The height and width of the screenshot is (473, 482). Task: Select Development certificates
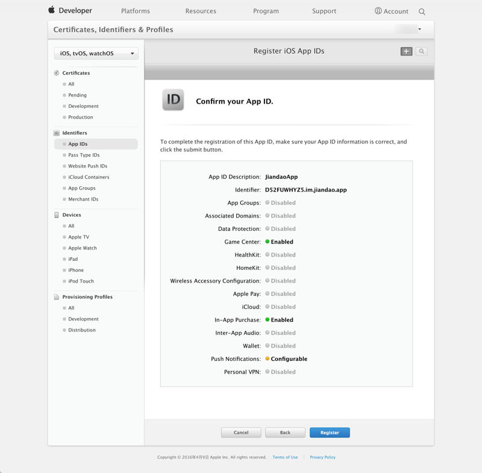83,106
